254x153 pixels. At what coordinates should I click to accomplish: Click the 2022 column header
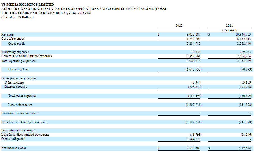[179, 26]
